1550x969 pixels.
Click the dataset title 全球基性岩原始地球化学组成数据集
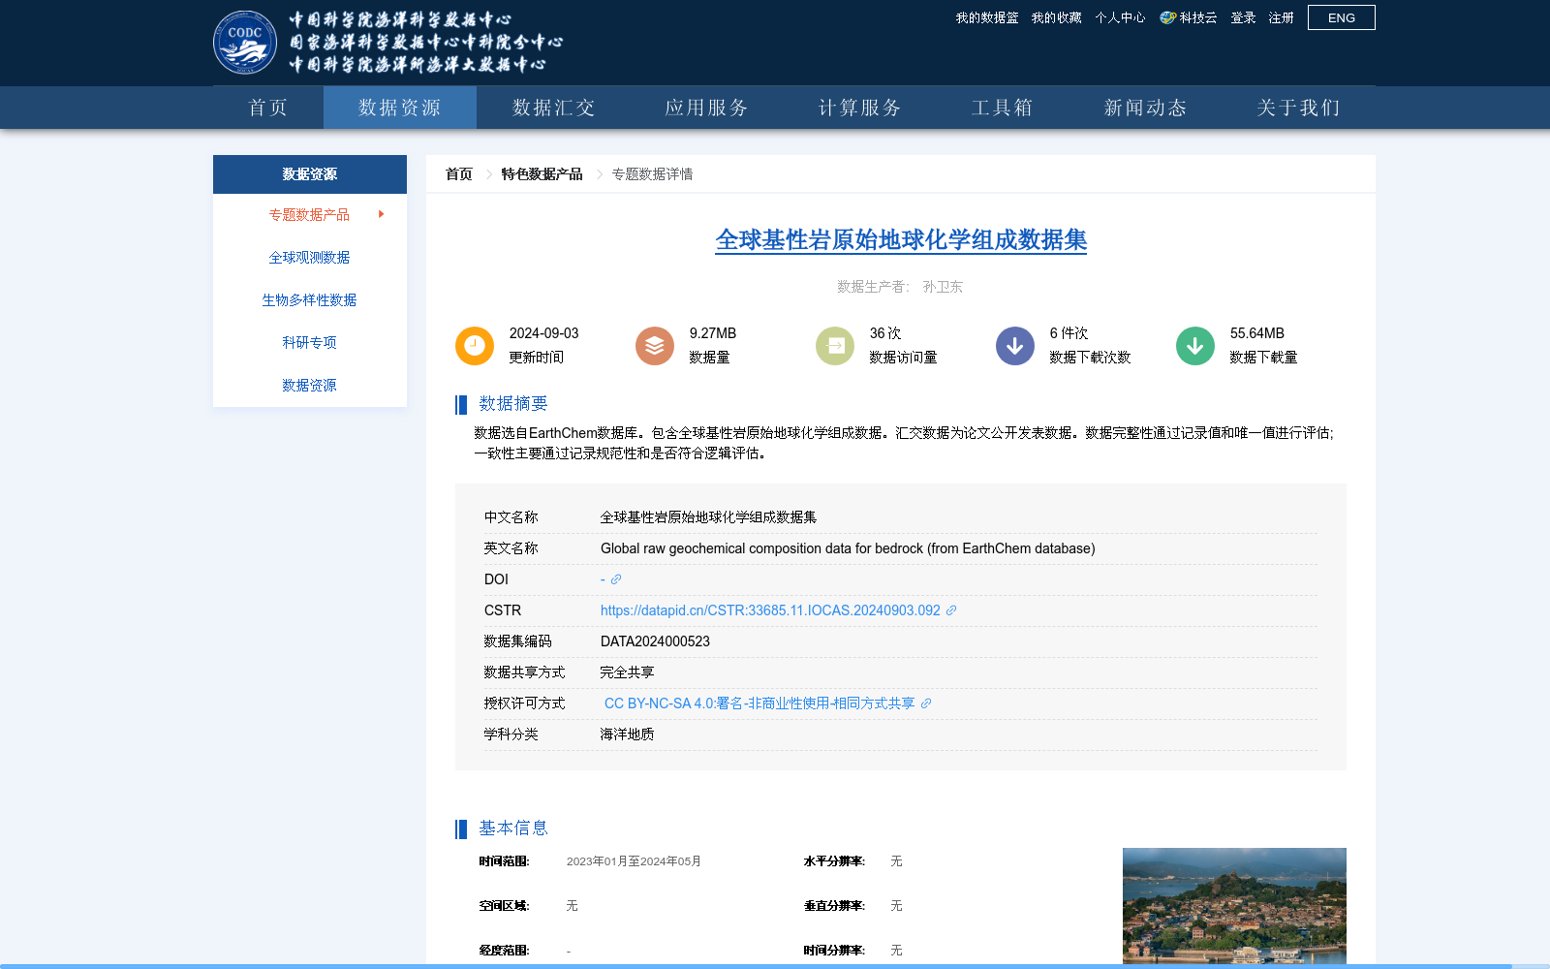901,240
